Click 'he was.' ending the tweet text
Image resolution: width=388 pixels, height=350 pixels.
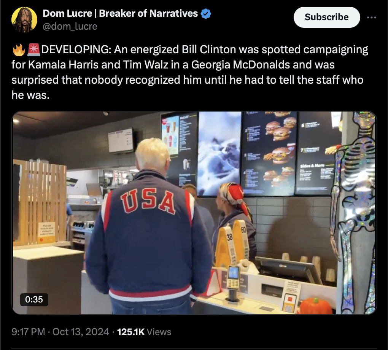pos(31,95)
